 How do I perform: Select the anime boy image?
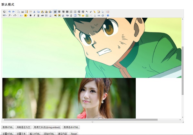click(92, 48)
